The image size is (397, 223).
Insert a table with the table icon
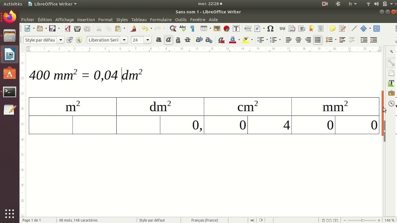click(x=204, y=28)
